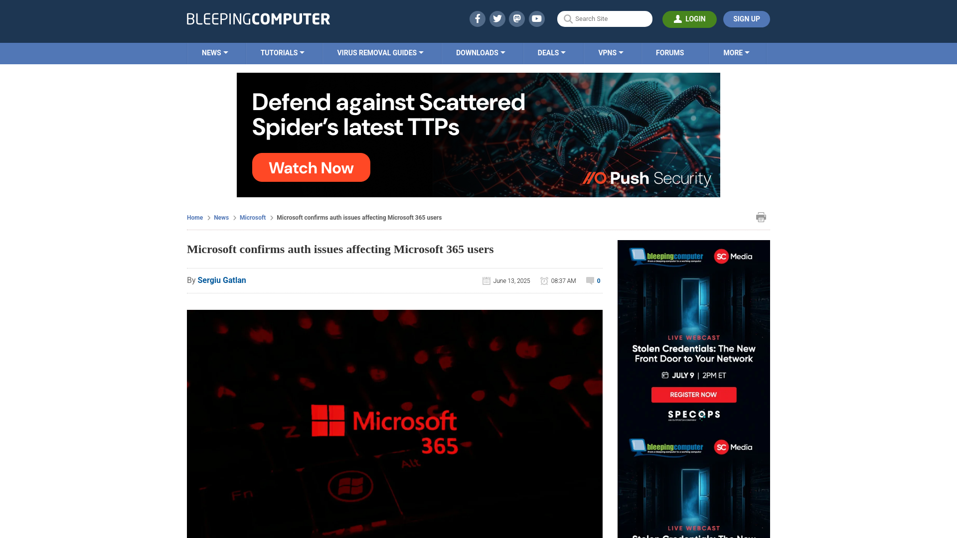Screen dimensions: 957x538
Task: Expand the More dropdown menu
Action: [x=737, y=53]
